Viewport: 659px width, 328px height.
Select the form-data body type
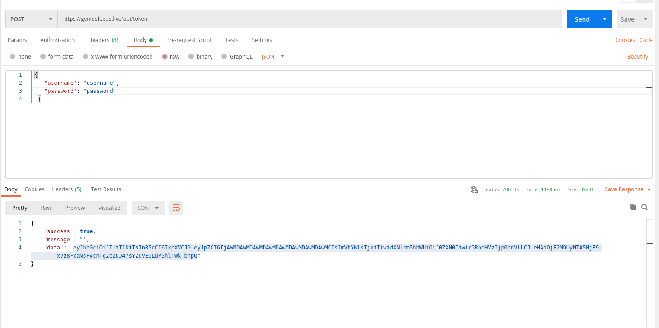61,56
